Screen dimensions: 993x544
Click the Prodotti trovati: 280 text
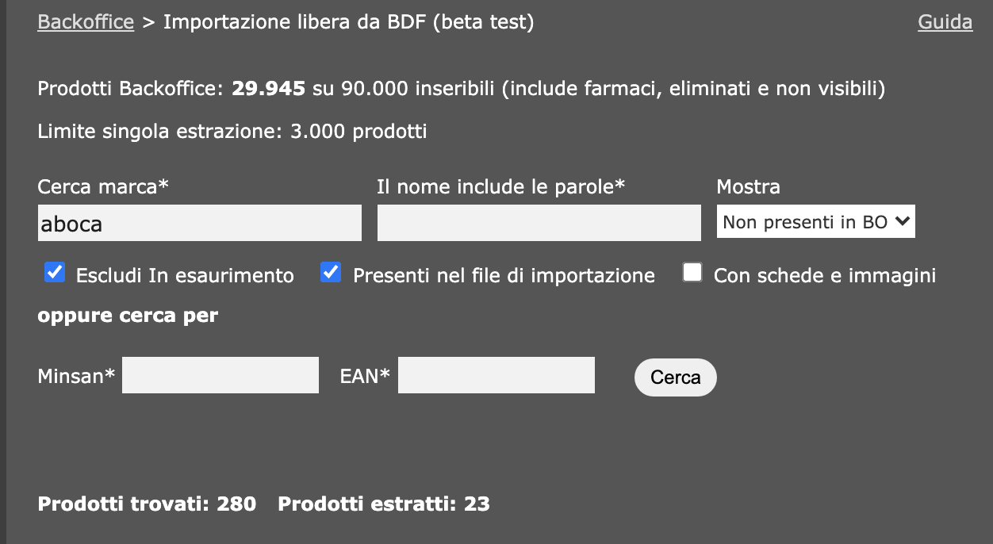pos(146,504)
